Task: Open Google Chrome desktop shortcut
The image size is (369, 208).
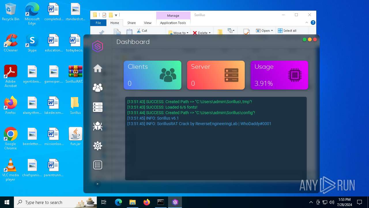Action: [x=11, y=139]
